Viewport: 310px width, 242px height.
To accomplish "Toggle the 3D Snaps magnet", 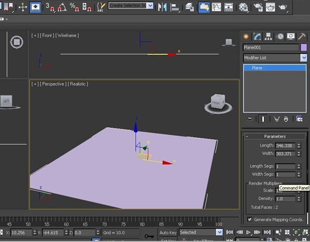I will (50, 7).
